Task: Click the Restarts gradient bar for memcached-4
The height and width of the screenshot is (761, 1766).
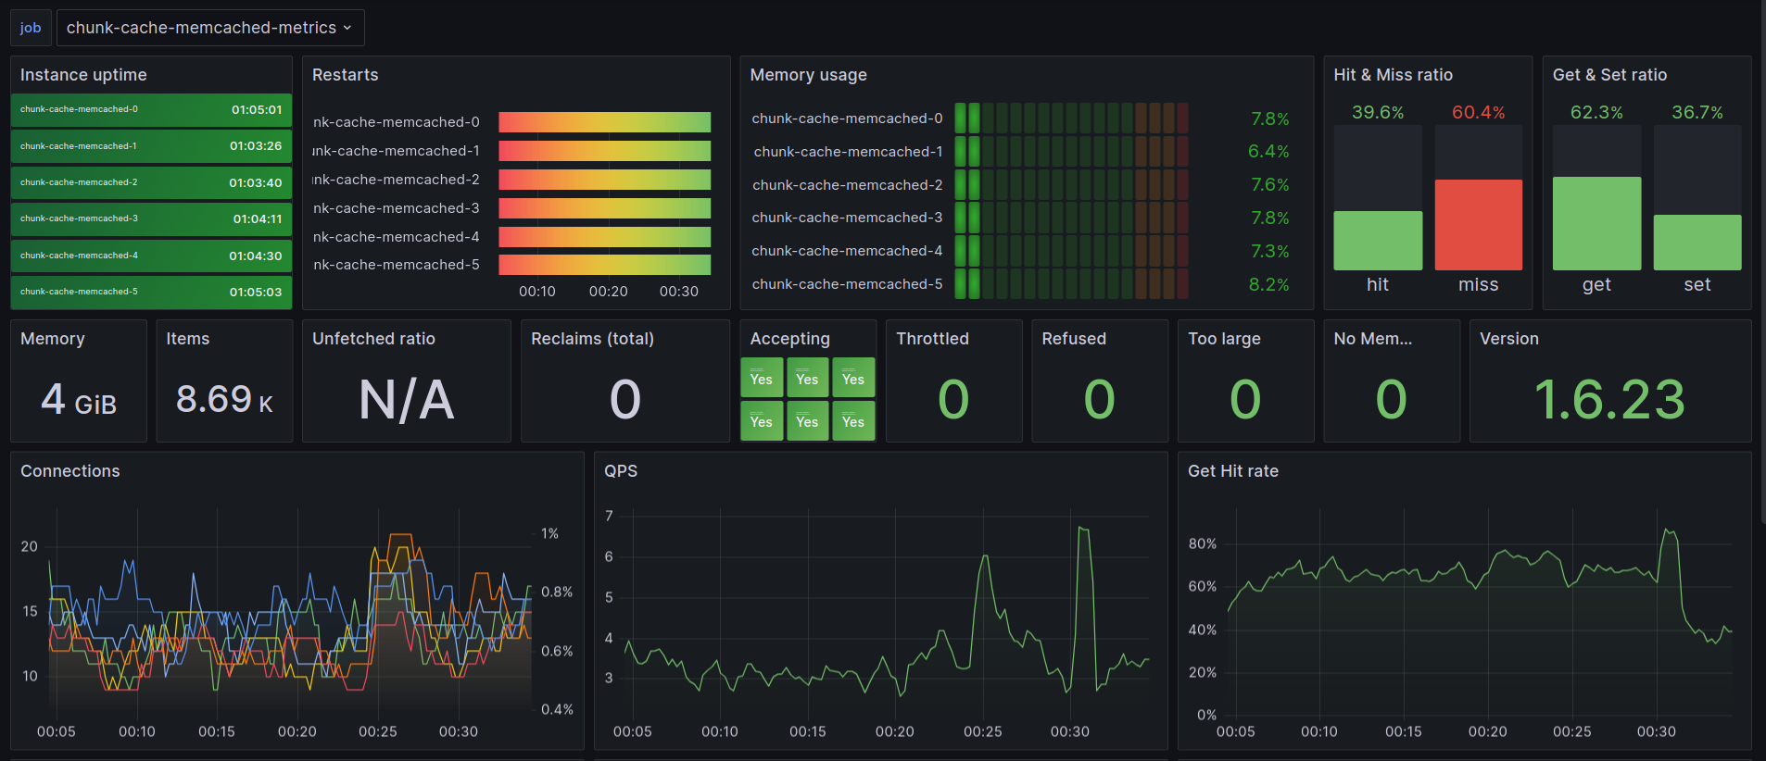Action: [x=604, y=237]
